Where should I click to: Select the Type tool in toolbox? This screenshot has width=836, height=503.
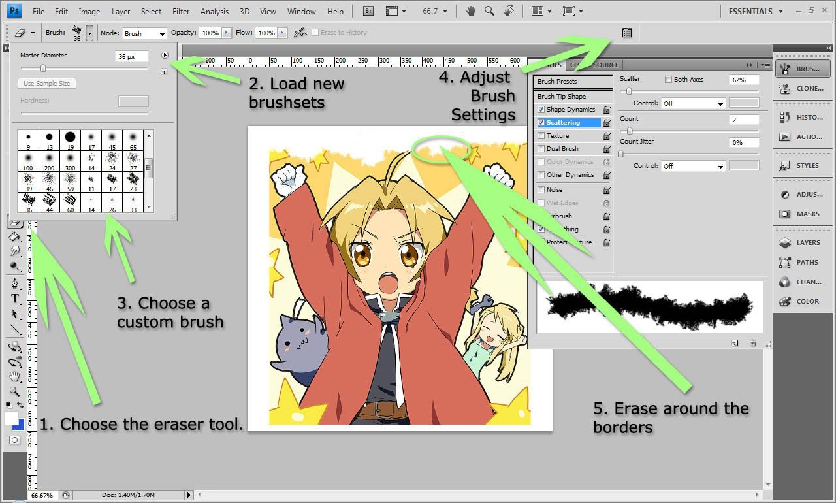pyautogui.click(x=14, y=299)
